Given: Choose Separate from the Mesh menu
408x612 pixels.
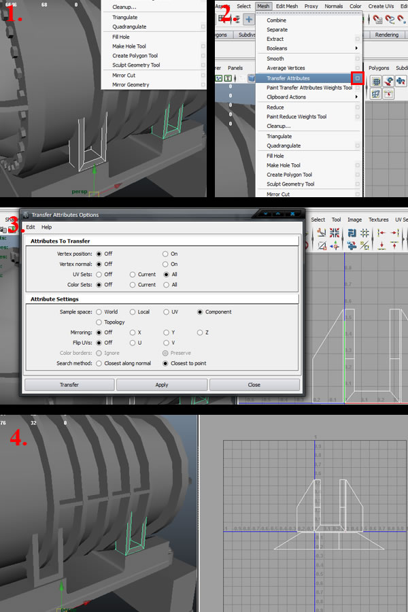Looking at the screenshot, I should coord(277,30).
